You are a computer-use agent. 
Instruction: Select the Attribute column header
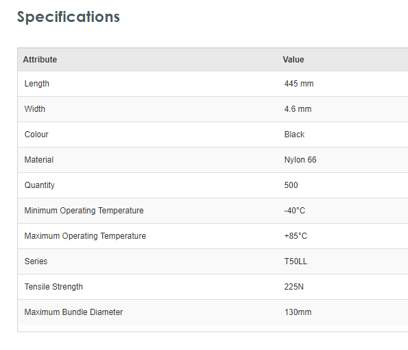(40, 60)
